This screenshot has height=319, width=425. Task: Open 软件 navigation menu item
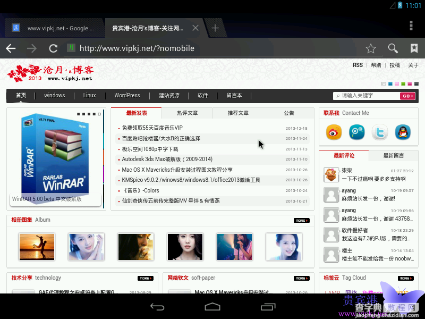click(203, 96)
